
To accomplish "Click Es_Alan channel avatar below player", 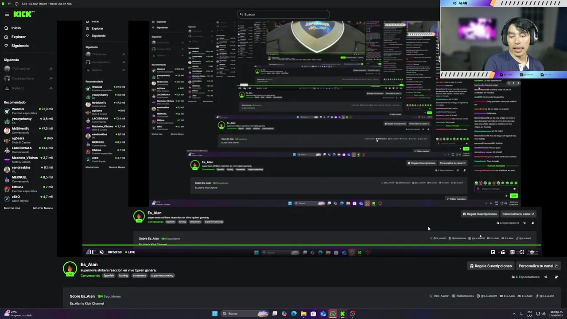I will click(70, 269).
